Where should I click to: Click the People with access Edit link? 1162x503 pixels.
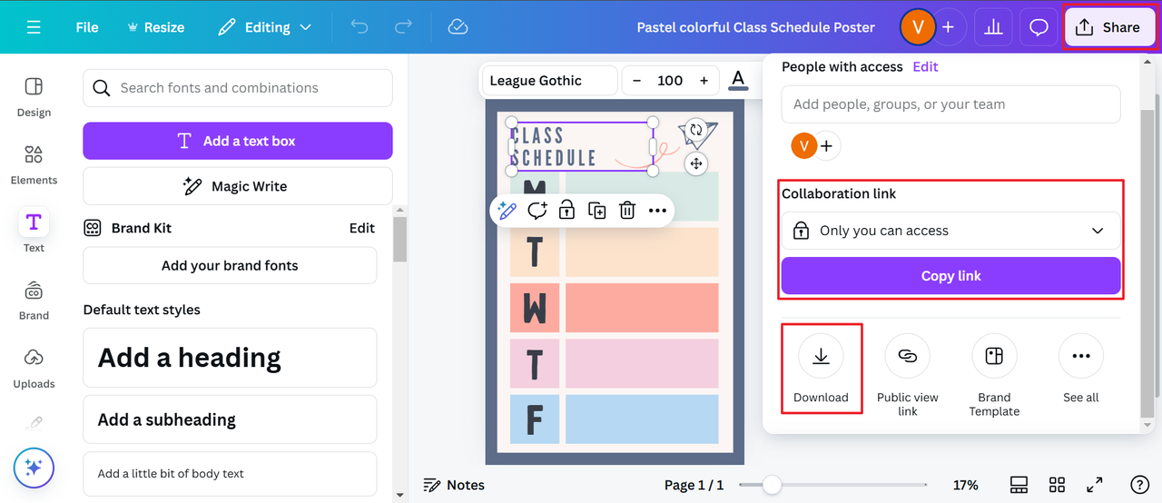925,66
